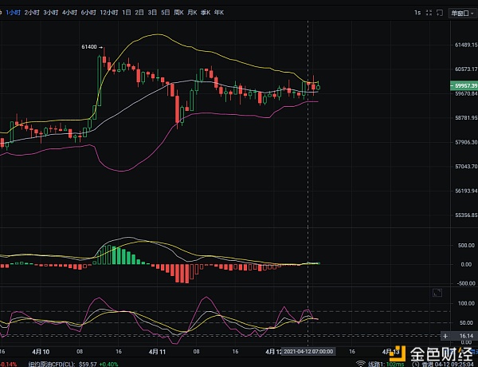The image size is (478, 367).
Task: Switch to the 3小时 timeframe
Action: click(x=51, y=13)
